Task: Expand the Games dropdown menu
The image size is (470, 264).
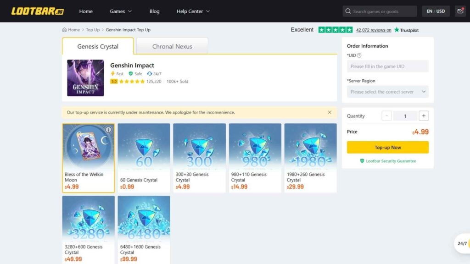Action: click(x=121, y=11)
